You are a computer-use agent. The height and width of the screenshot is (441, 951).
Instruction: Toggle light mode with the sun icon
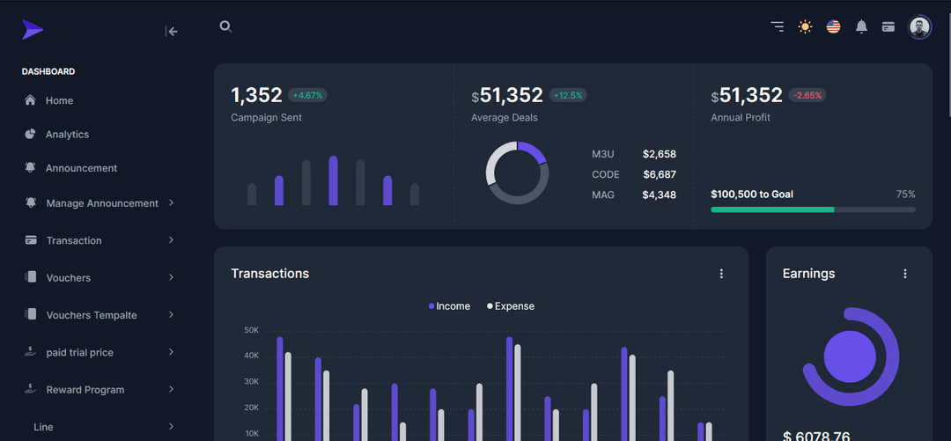[x=805, y=26]
